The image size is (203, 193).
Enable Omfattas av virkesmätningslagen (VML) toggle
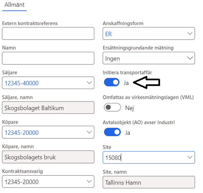click(112, 107)
